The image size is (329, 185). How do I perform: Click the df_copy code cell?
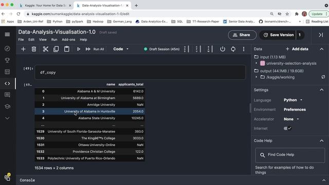140,72
